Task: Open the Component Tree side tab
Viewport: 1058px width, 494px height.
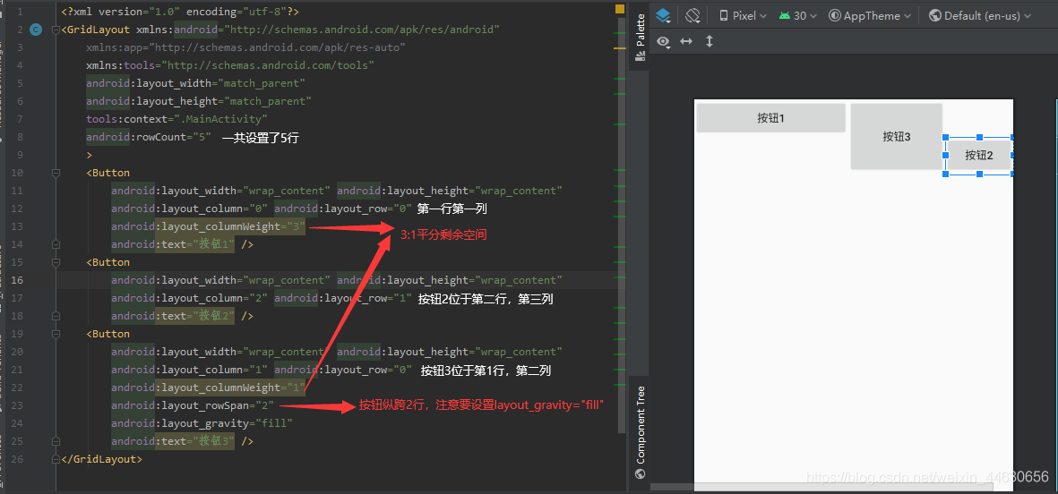Action: pyautogui.click(x=640, y=431)
